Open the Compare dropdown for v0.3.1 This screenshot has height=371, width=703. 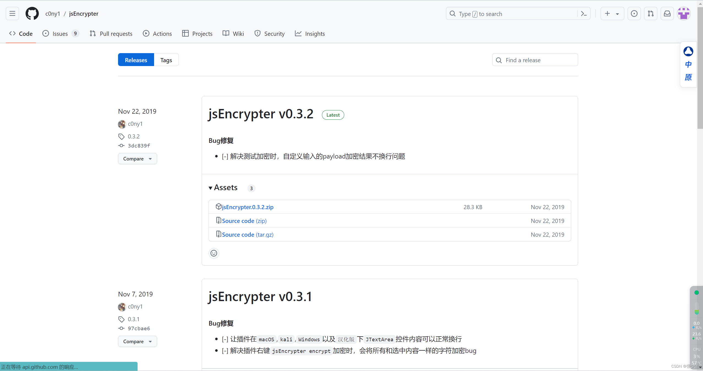click(x=137, y=341)
